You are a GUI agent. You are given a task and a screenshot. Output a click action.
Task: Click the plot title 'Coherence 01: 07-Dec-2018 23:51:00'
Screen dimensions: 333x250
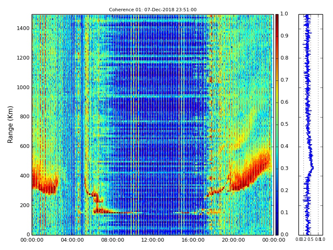click(153, 10)
